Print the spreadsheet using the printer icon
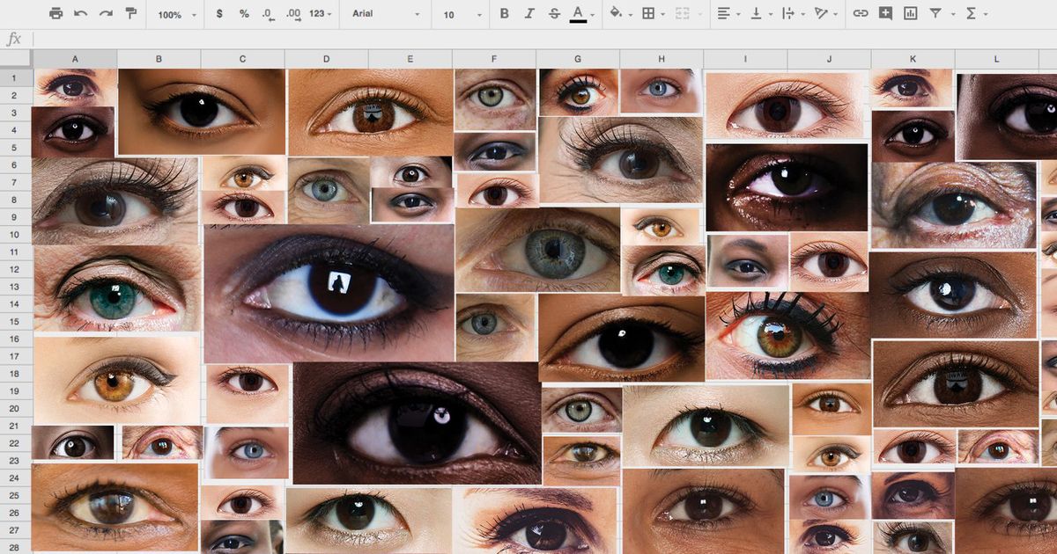1057x554 pixels. 56,14
